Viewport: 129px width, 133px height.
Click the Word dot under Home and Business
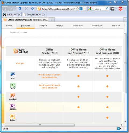(107, 76)
